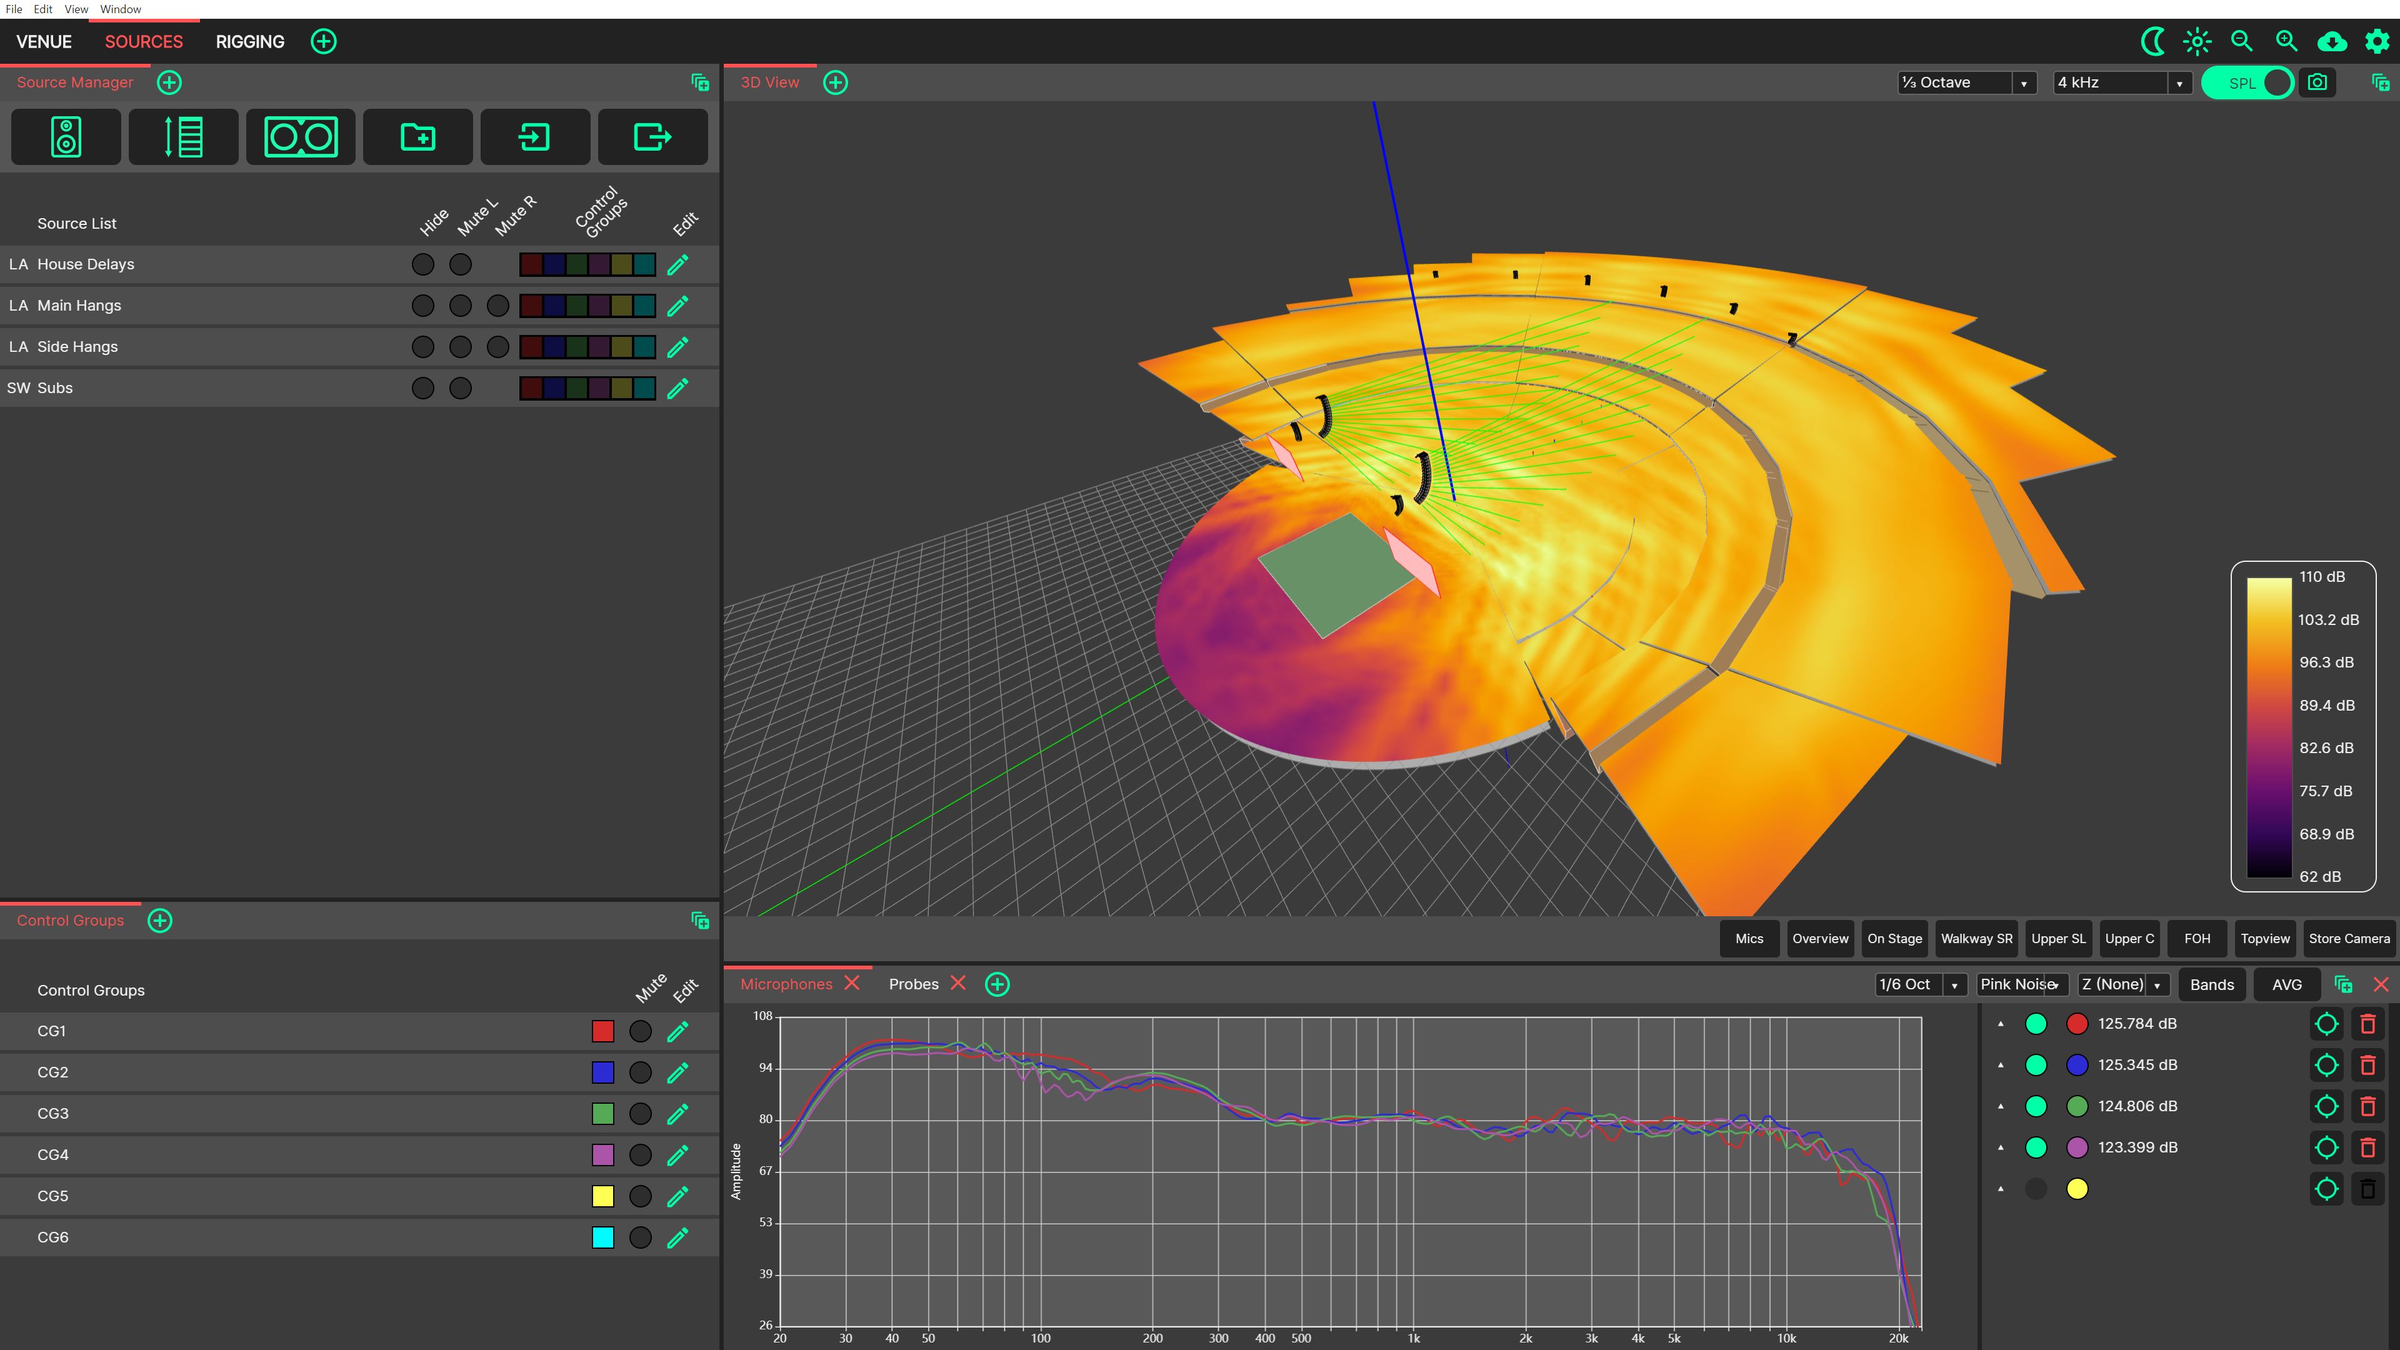Click the CG5 yellow color swatch
Image resolution: width=2400 pixels, height=1350 pixels.
(x=602, y=1196)
